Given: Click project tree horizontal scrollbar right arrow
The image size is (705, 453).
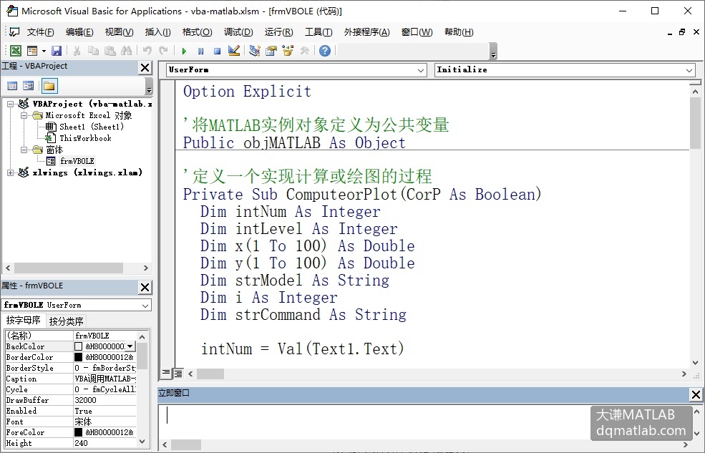Looking at the screenshot, I should 146,268.
